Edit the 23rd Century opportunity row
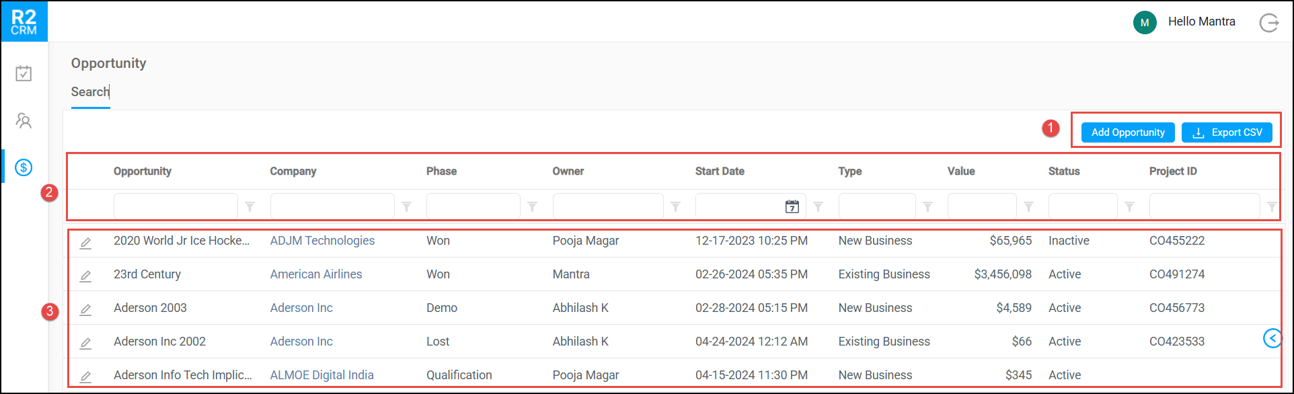This screenshot has height=394, width=1294. [x=85, y=276]
